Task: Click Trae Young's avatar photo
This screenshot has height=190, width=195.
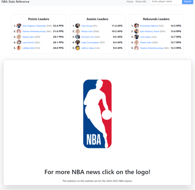Action: 77,26
